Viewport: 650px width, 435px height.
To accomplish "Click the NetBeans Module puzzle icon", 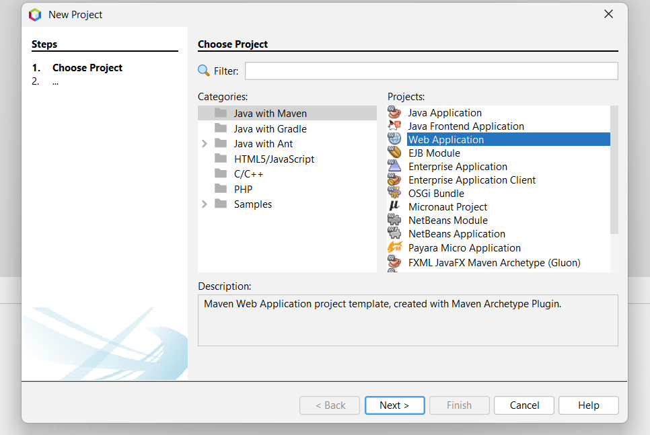I will (x=394, y=220).
